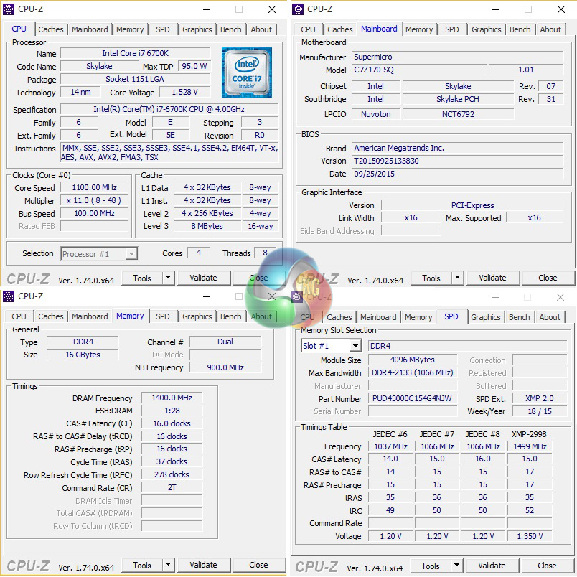Click the Tools button in the Memory window
The width and height of the screenshot is (577, 577).
pos(142,565)
